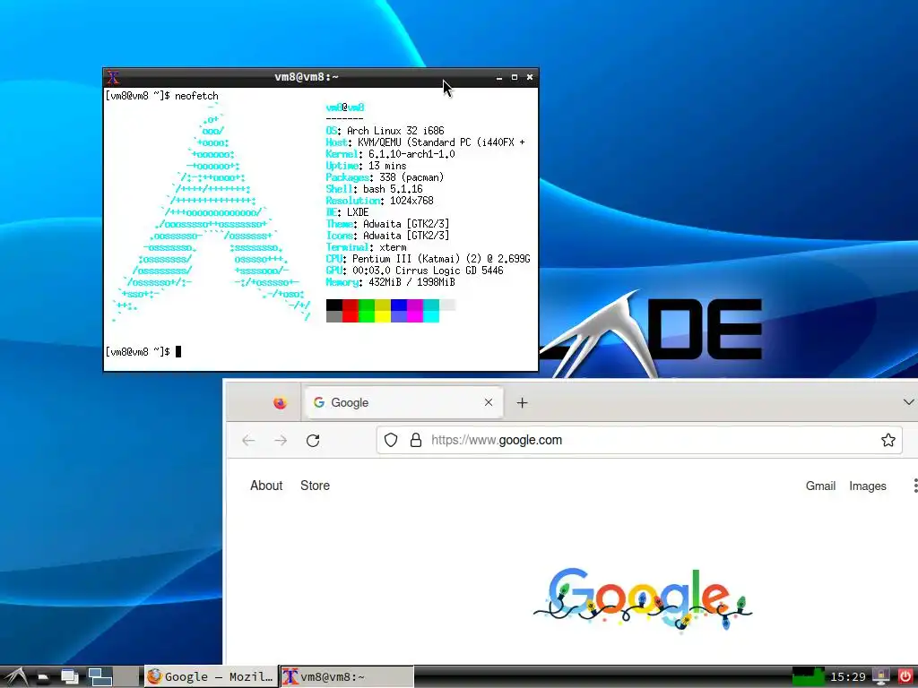
Task: Click the magenta color block in neofetch
Action: tap(414, 311)
